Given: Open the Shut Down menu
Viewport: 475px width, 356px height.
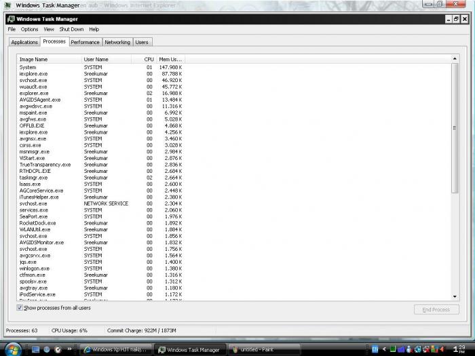Looking at the screenshot, I should (71, 29).
